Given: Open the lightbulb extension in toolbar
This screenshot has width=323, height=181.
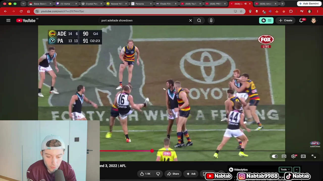Looking at the screenshot, I should (250, 11).
